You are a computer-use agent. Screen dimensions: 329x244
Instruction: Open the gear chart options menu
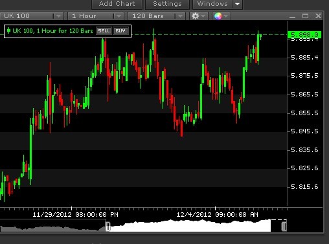pos(198,16)
